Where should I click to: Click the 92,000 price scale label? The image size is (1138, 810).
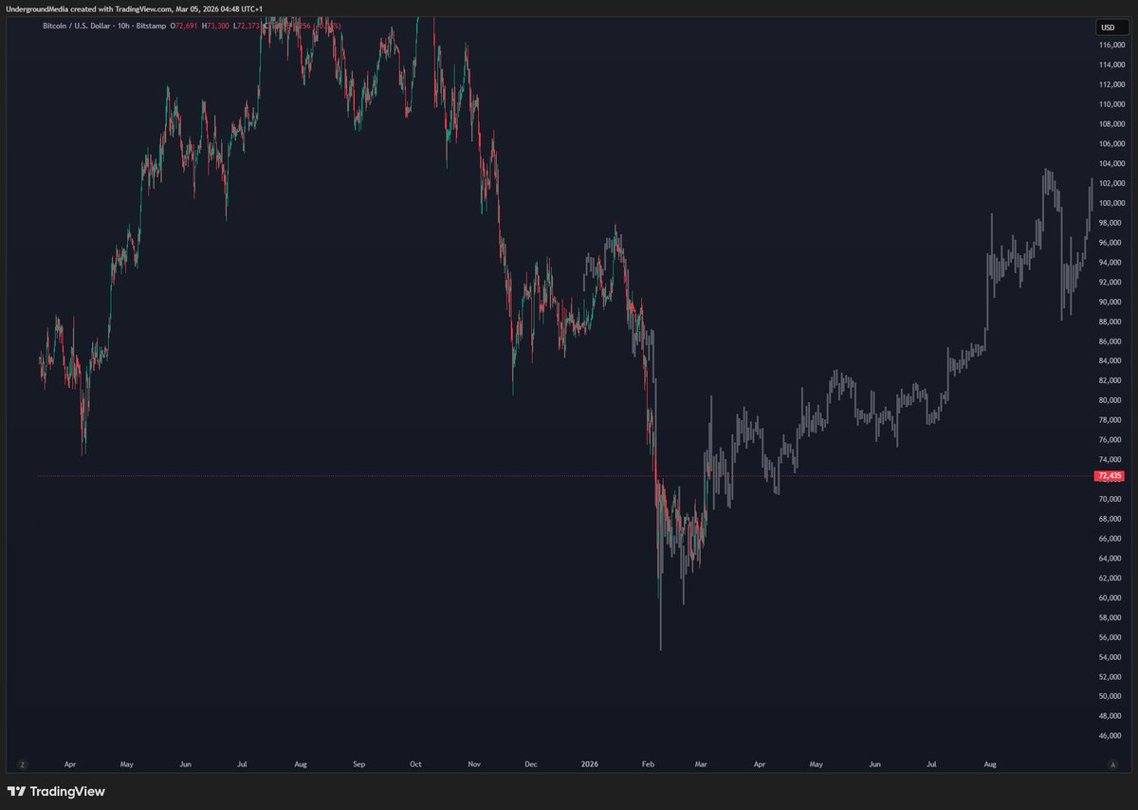click(x=1111, y=282)
